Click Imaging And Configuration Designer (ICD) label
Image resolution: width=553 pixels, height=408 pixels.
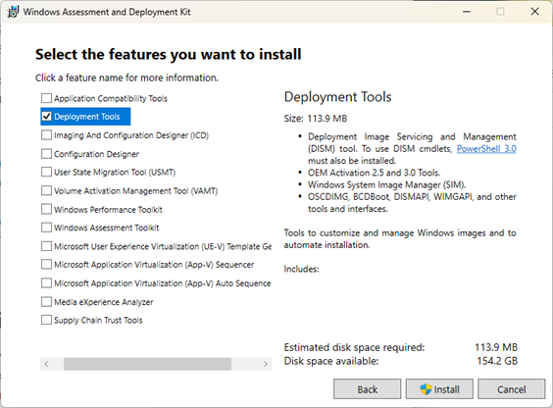pos(131,135)
